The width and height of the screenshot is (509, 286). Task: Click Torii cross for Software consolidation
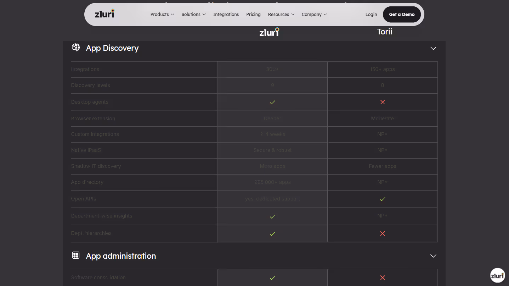coord(383,278)
